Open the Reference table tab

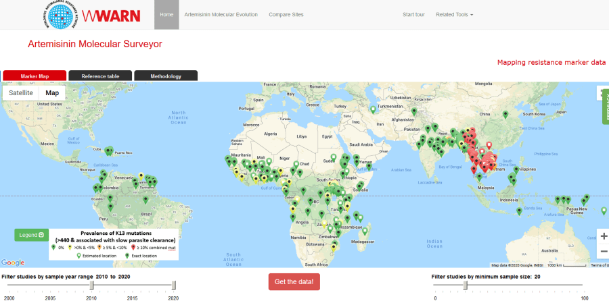click(100, 76)
